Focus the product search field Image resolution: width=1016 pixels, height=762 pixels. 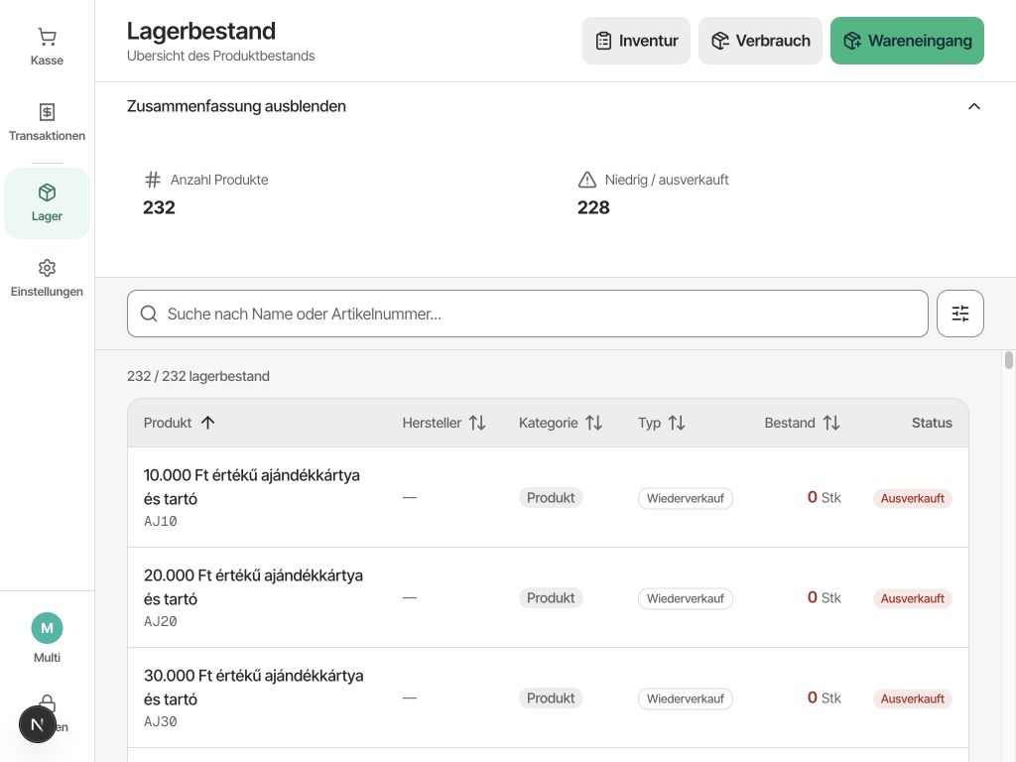coord(528,314)
